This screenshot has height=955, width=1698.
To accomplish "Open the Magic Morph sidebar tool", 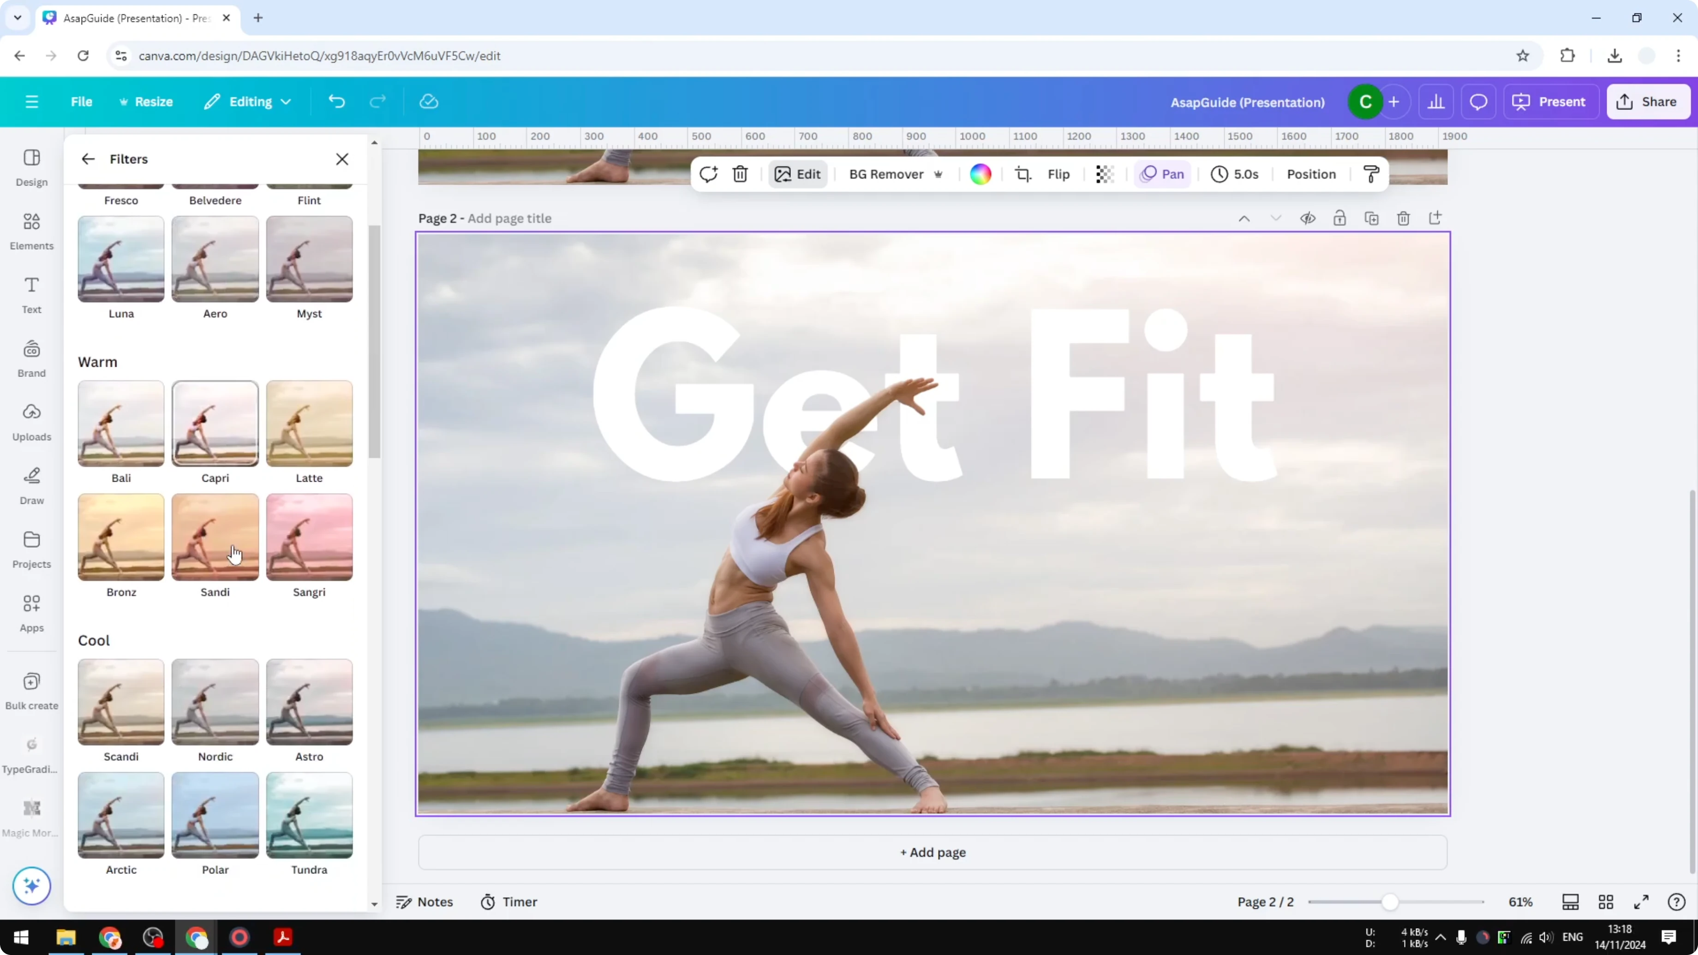I will [31, 817].
